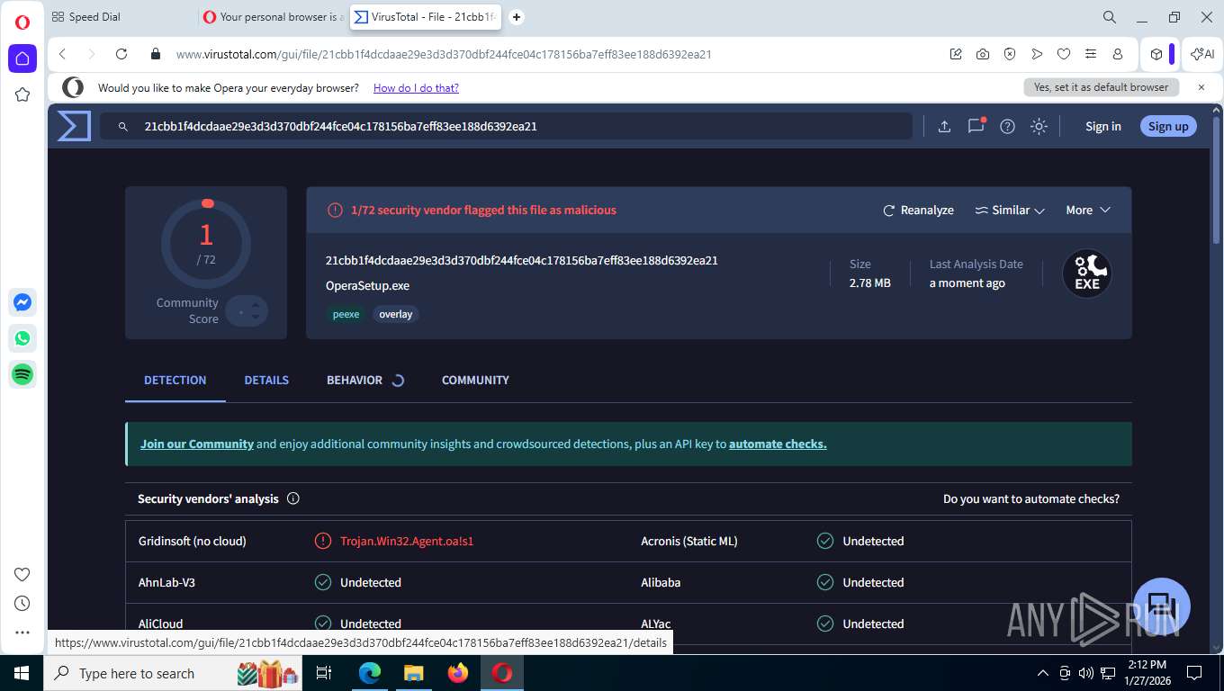This screenshot has height=691, width=1224.
Task: Open Opera menu logo button
Action: pos(22,22)
